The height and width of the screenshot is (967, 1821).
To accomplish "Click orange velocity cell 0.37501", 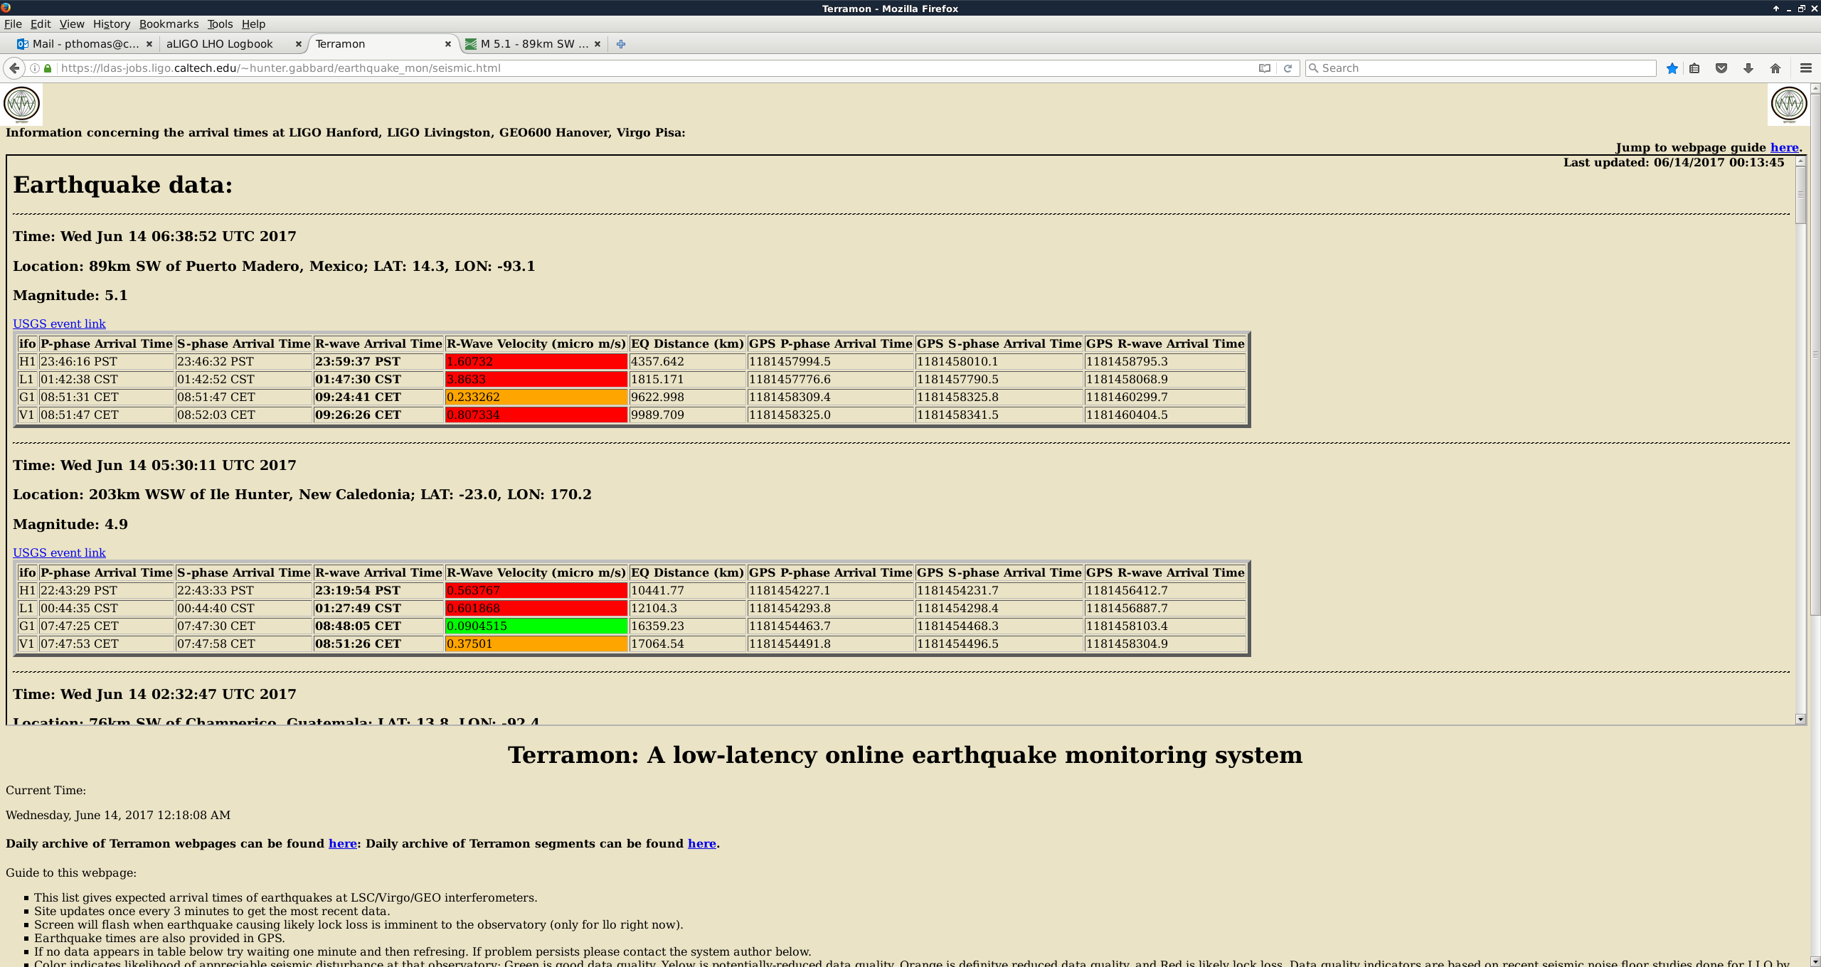I will click(536, 644).
